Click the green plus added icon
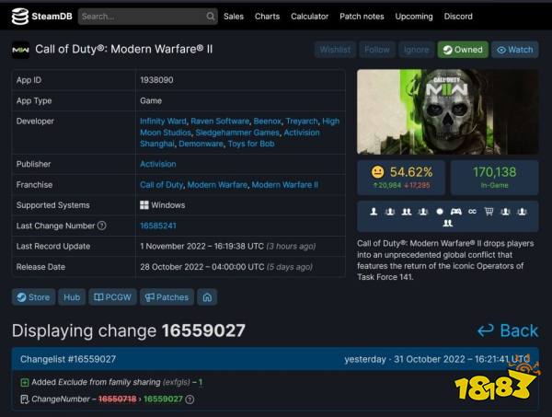The image size is (552, 417). (25, 382)
